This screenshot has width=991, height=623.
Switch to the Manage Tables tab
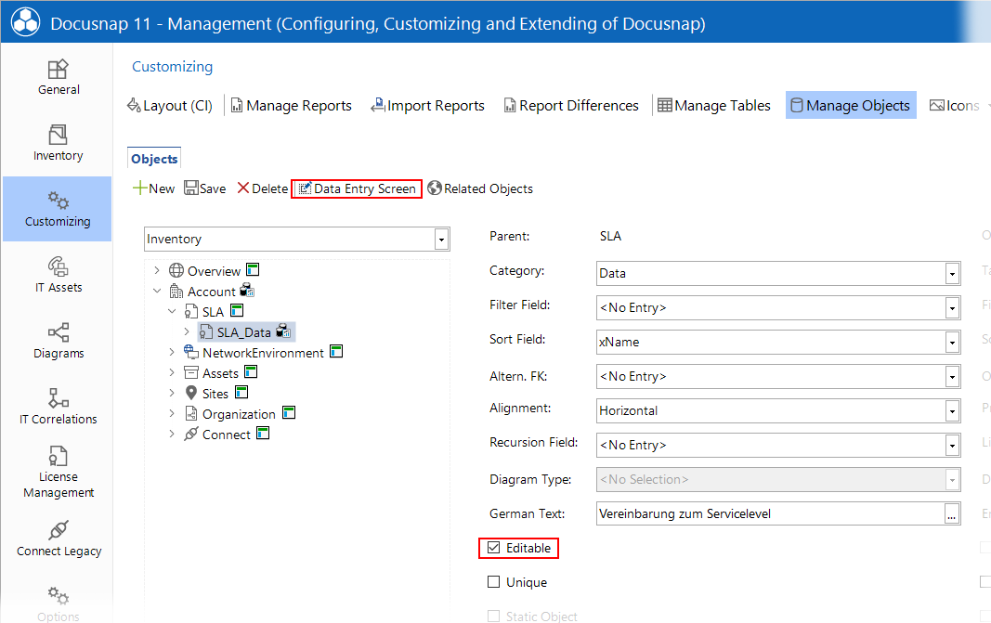713,106
